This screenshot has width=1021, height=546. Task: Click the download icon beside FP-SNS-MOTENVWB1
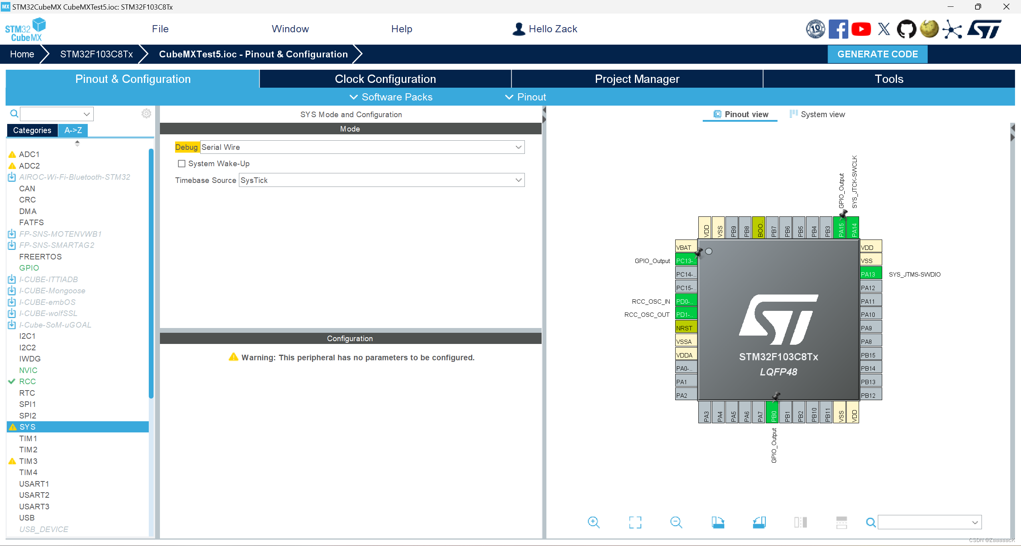tap(12, 234)
